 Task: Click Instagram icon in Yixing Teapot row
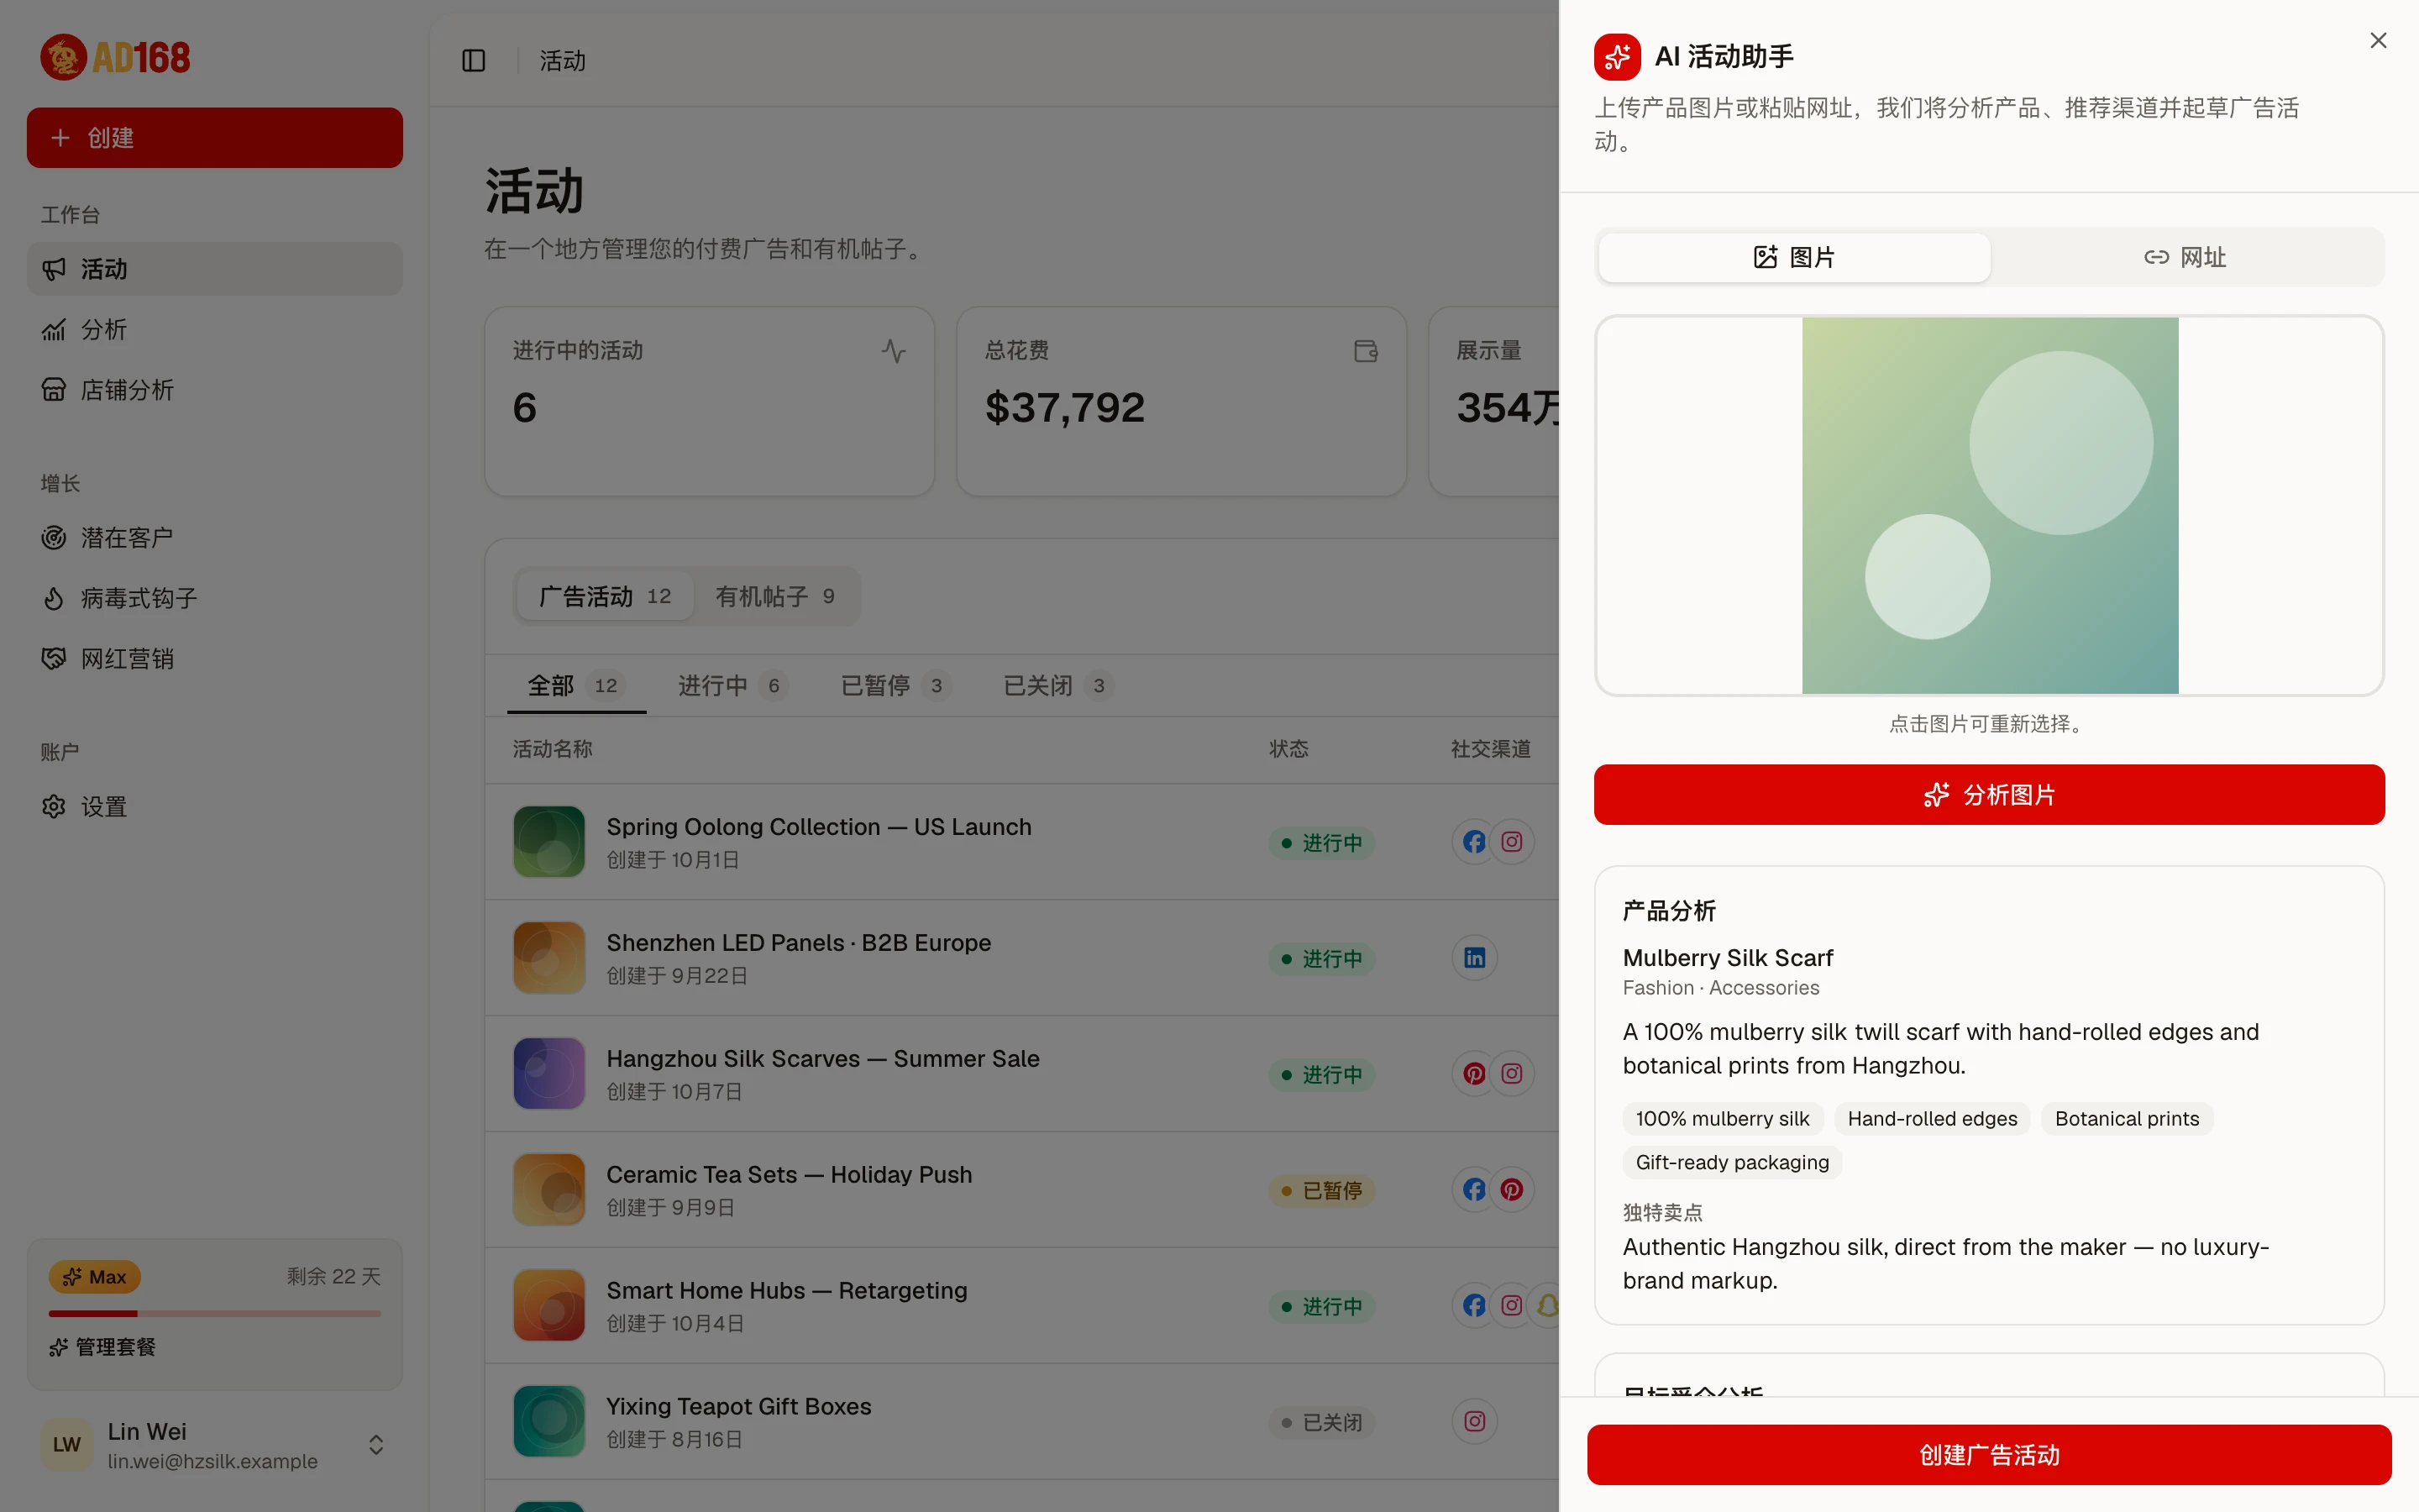1474,1422
